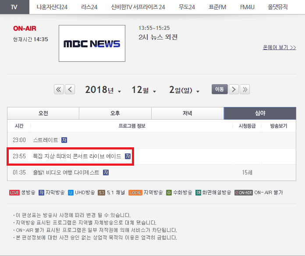The width and height of the screenshot is (305, 256).
Task: Jump forward with the double-right arrow
Action: pos(245,89)
